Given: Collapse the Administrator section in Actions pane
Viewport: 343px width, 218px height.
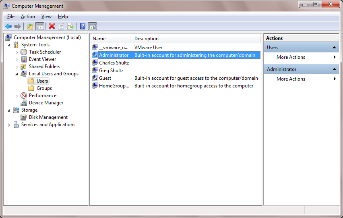Looking at the screenshot, I should (334, 69).
